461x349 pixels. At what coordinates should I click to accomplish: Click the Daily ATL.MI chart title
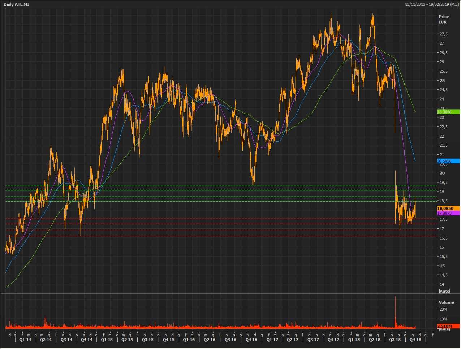pos(16,4)
